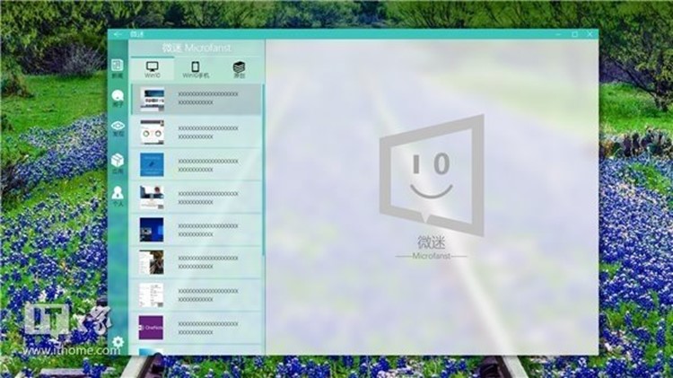Switch to the Win10 phone tab
Screen dimensions: 673x378
coord(196,69)
